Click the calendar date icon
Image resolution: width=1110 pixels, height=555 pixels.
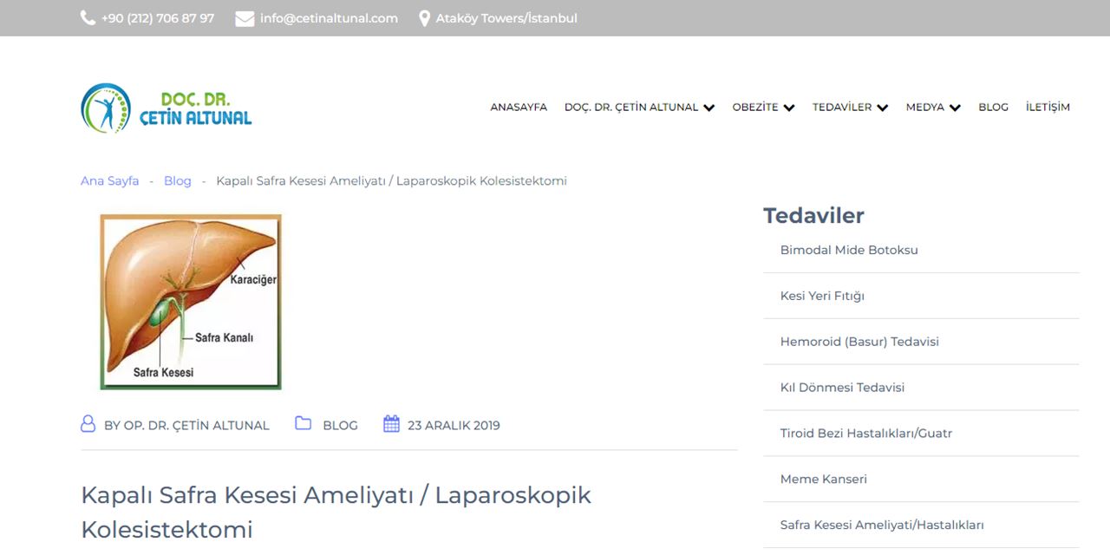[391, 424]
